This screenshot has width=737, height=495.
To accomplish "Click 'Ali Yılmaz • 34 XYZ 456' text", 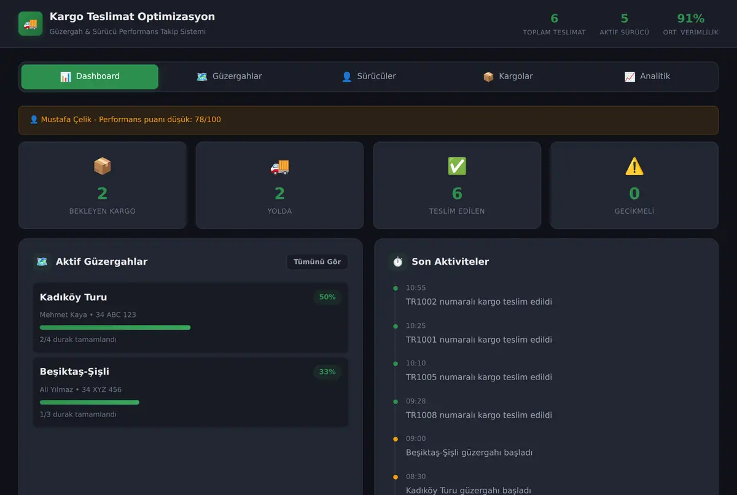I will pos(80,390).
